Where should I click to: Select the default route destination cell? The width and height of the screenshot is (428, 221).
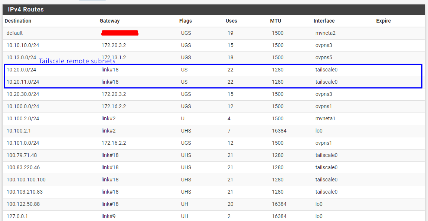coord(14,33)
